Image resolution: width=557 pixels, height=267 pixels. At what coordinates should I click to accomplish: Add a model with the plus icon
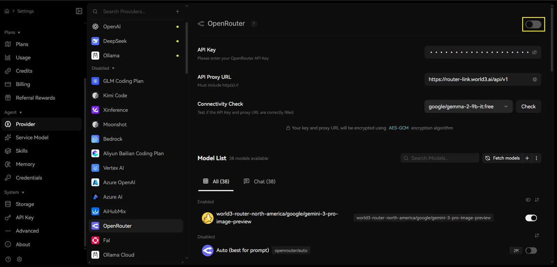pyautogui.click(x=527, y=158)
